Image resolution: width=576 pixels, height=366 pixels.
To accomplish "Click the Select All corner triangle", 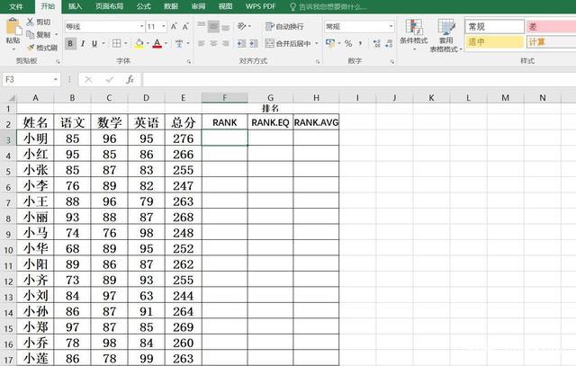I will click(12, 98).
